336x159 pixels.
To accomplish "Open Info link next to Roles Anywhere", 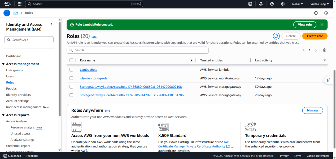I will pos(107,111).
